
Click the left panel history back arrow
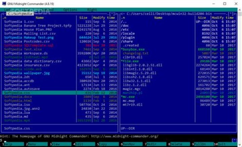tap(3, 14)
